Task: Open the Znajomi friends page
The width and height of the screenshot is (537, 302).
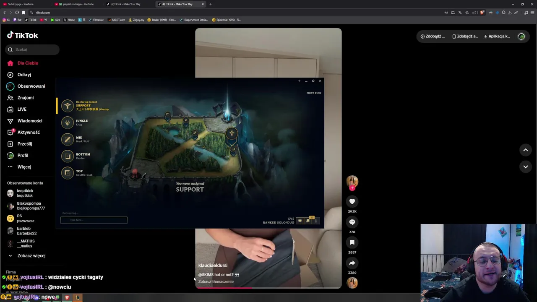Action: tap(21, 98)
